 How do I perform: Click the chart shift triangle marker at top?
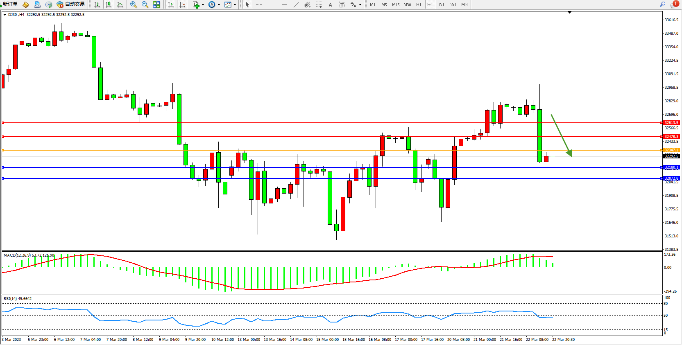(x=569, y=13)
